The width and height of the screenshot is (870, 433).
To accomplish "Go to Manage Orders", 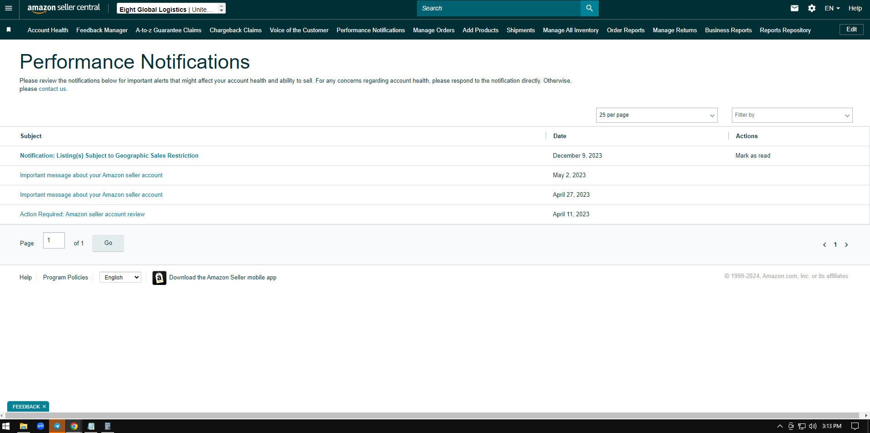I will [433, 30].
